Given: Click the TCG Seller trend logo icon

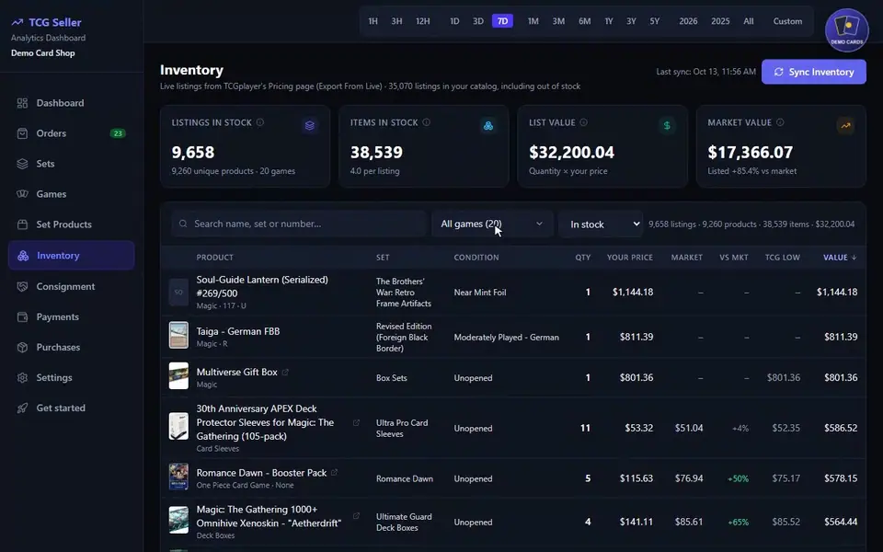Looking at the screenshot, I should tap(17, 22).
